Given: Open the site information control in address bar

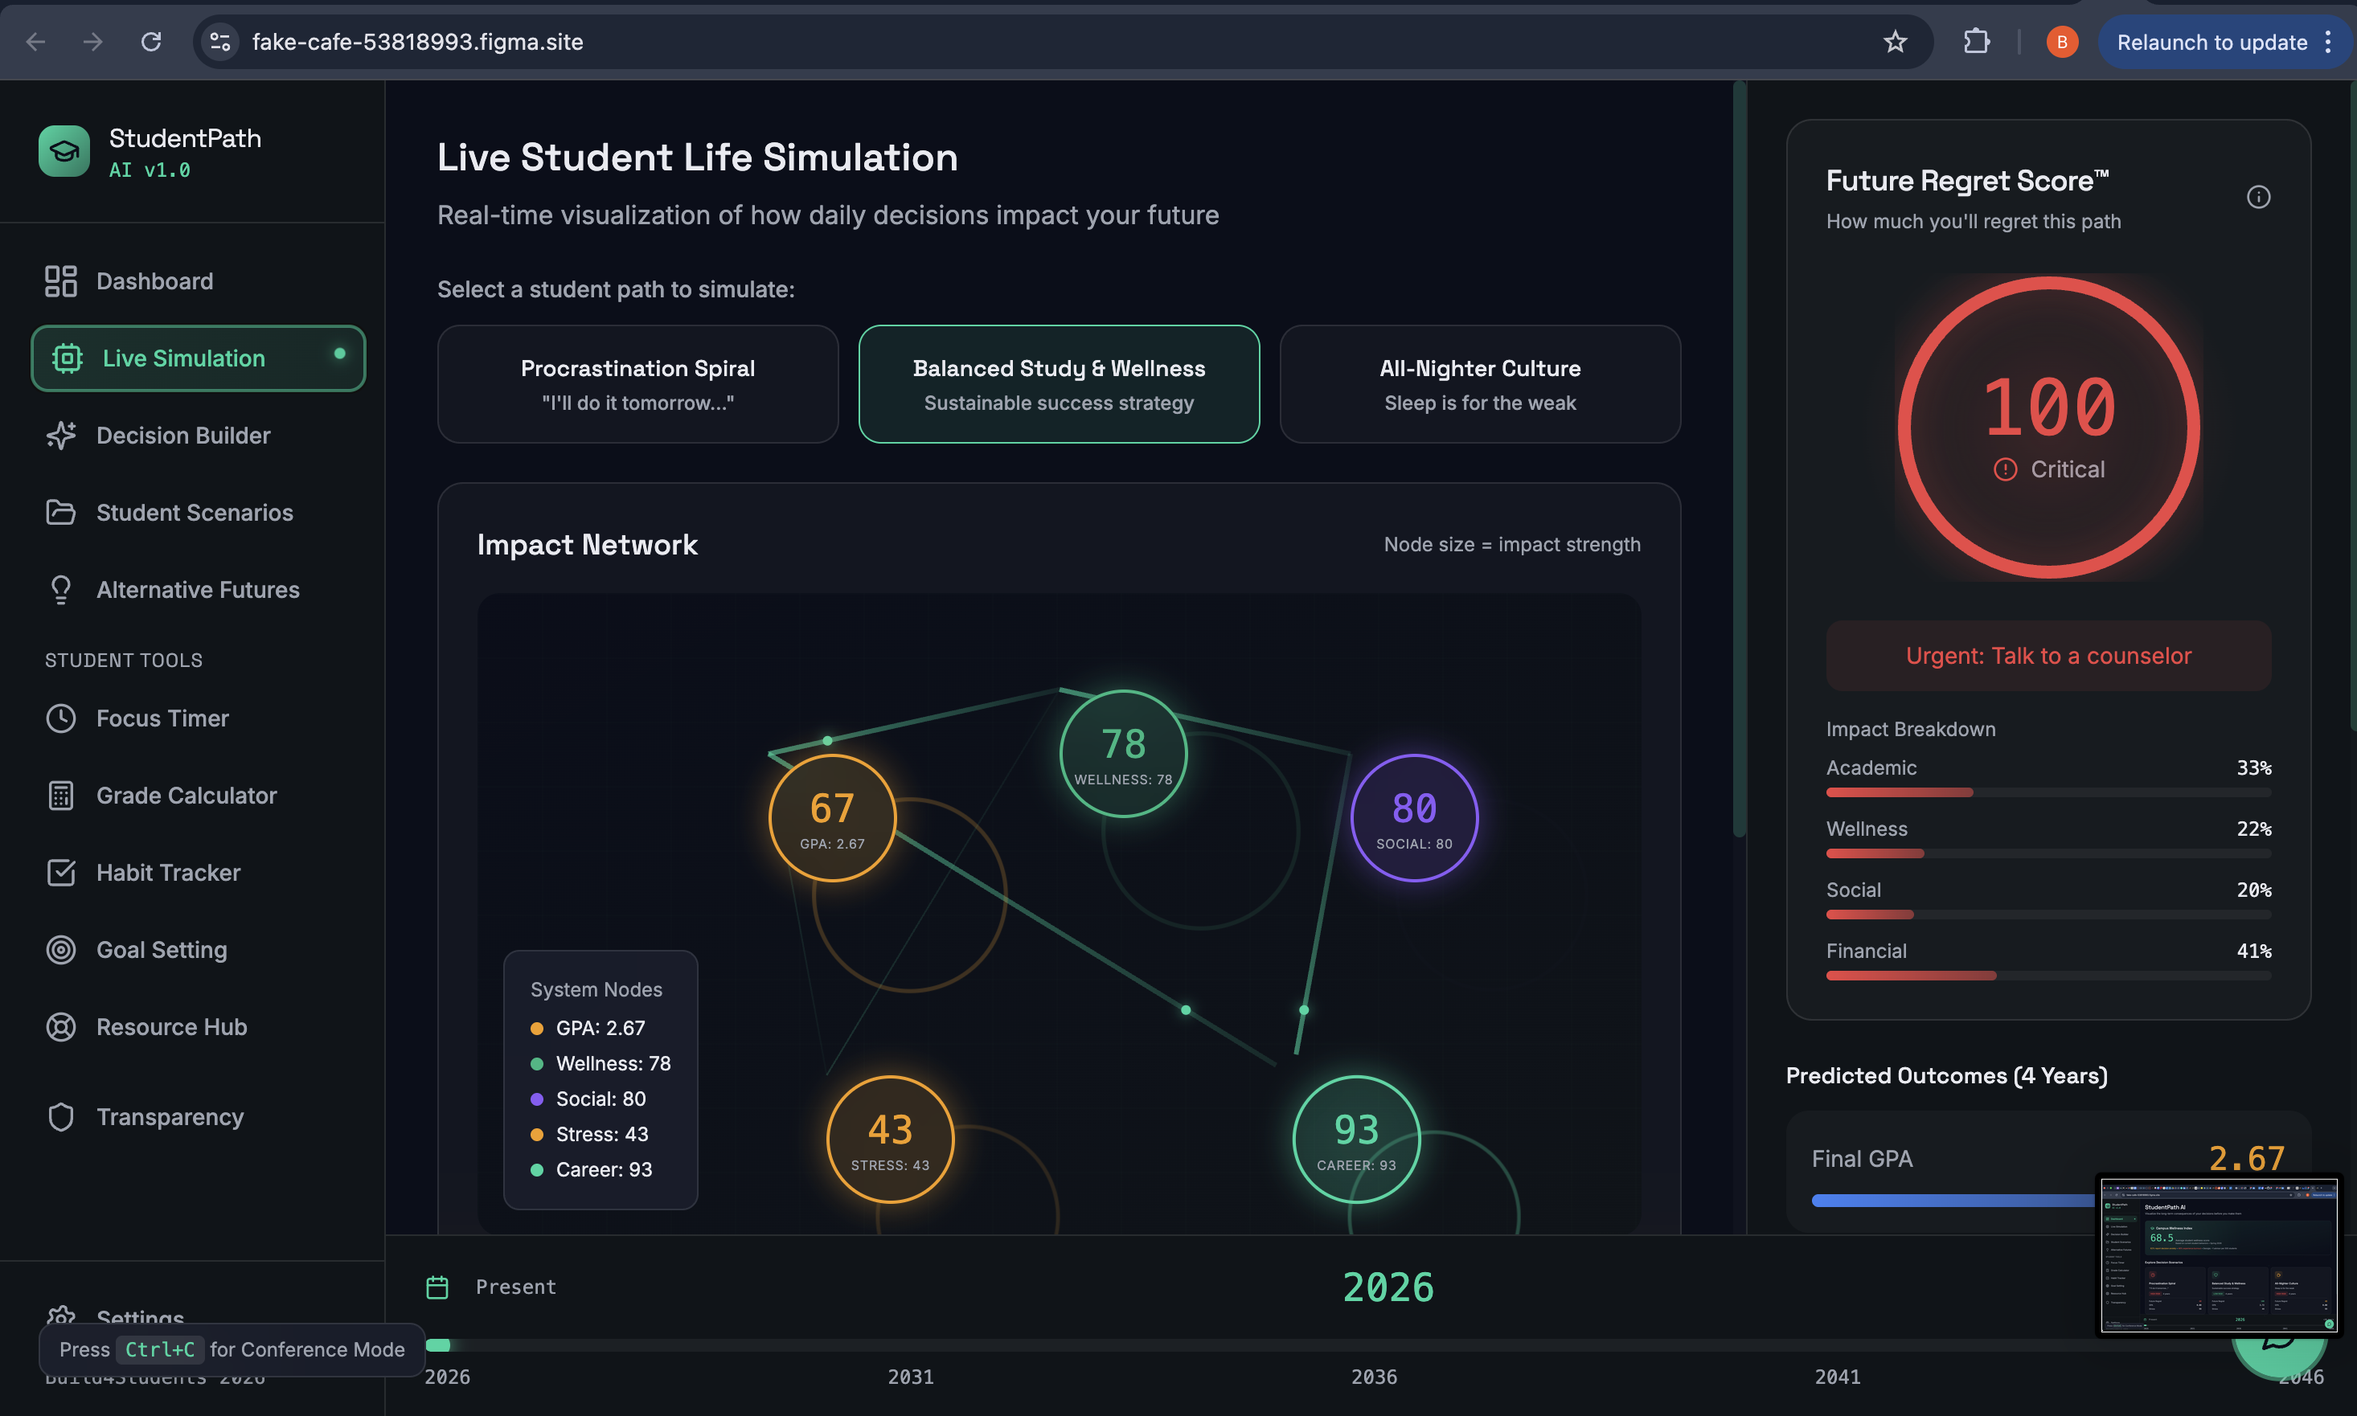Looking at the screenshot, I should [x=220, y=42].
